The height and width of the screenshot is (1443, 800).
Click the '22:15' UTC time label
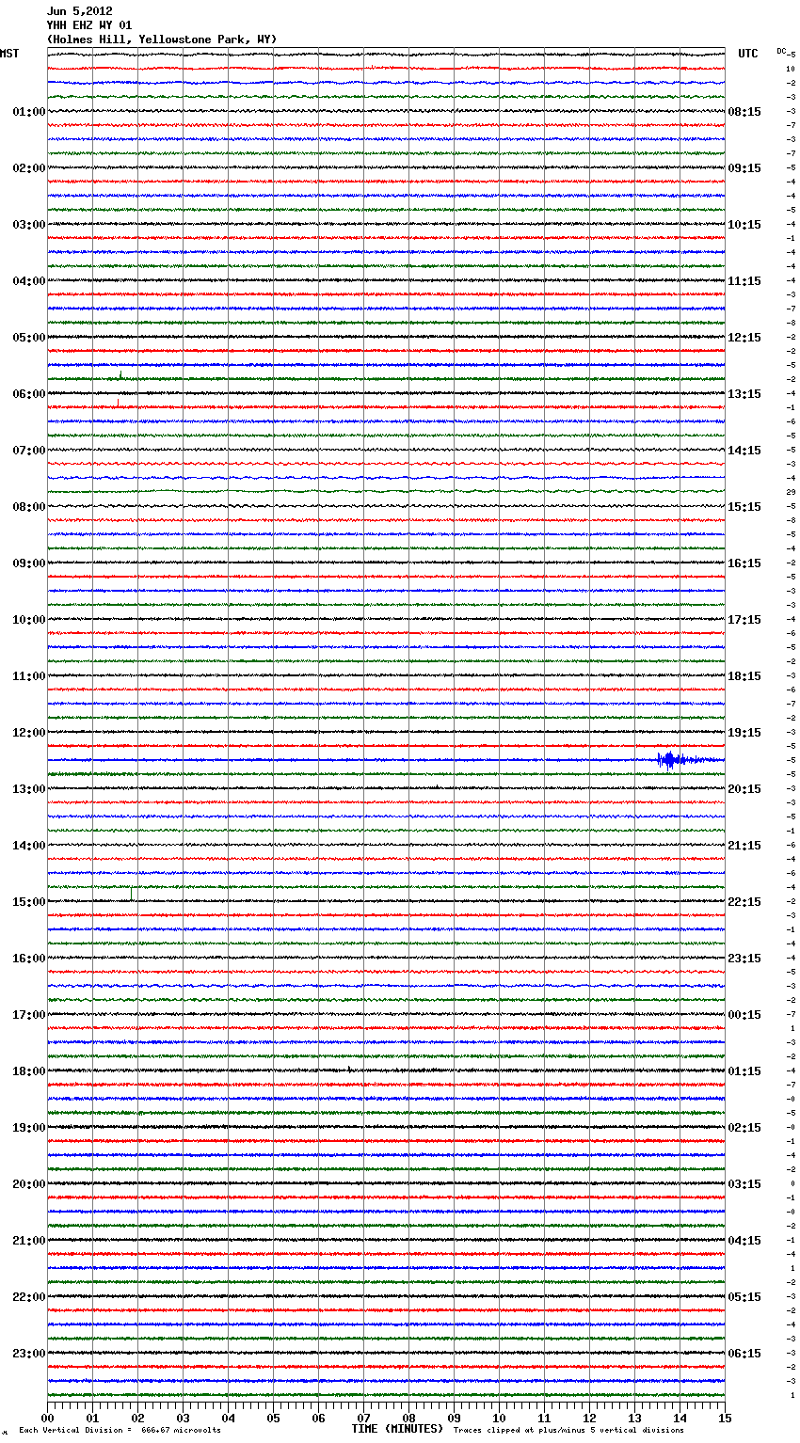(744, 901)
